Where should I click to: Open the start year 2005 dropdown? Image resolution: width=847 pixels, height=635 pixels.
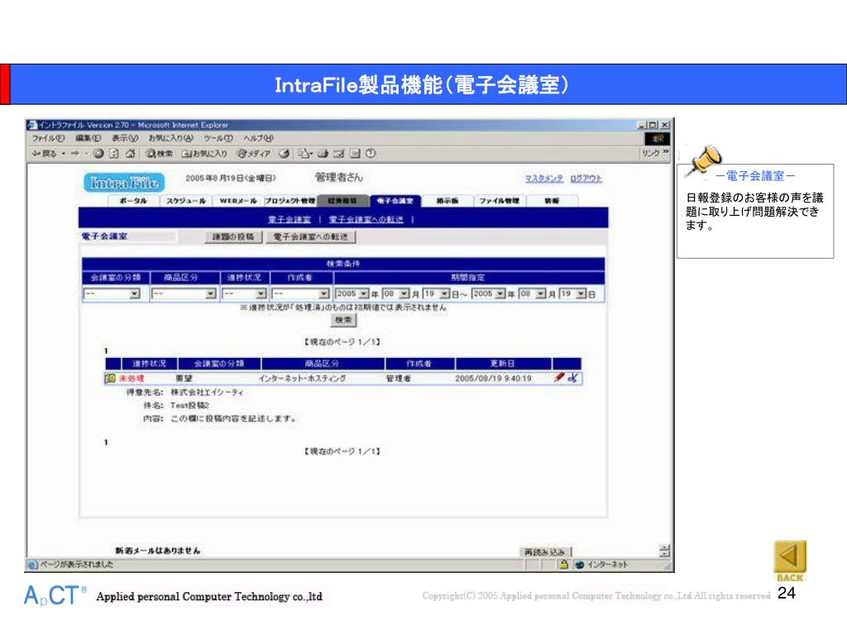coord(352,294)
